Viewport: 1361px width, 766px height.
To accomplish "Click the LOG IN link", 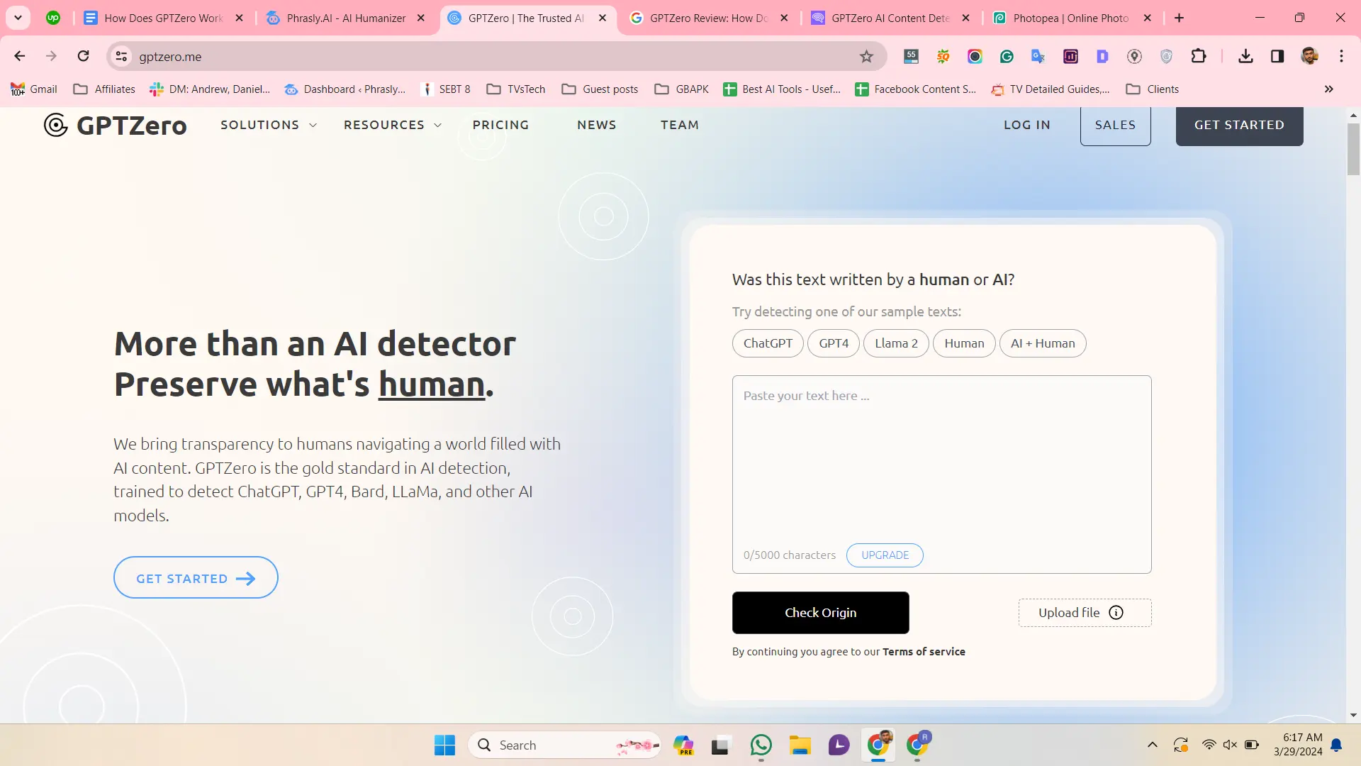I will point(1027,125).
